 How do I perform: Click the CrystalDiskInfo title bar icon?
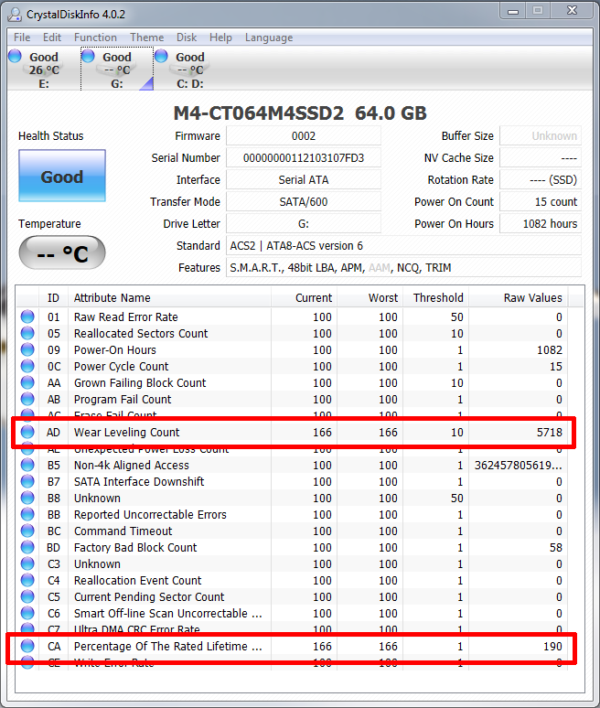coord(15,15)
